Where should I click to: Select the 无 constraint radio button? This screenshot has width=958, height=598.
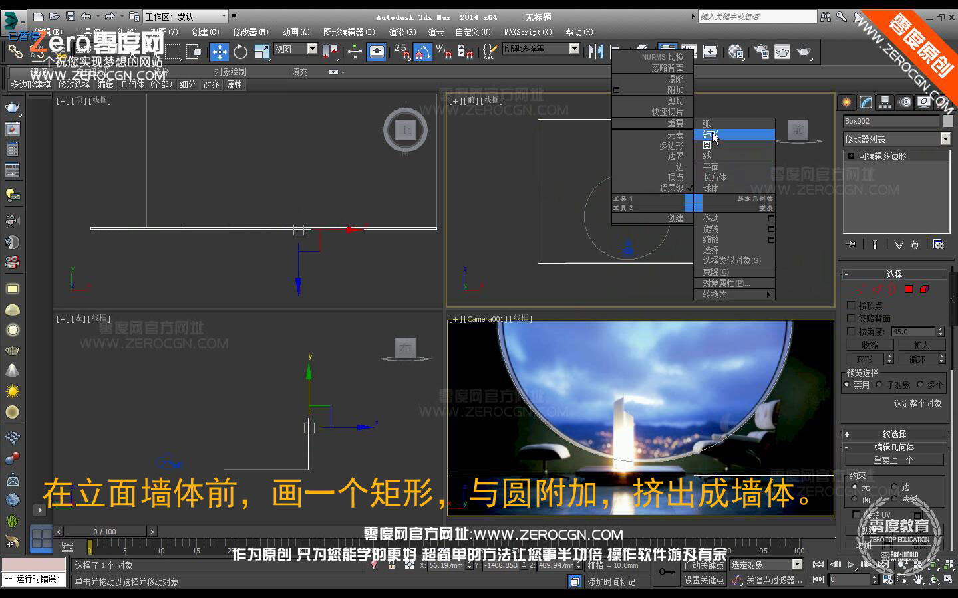click(855, 487)
